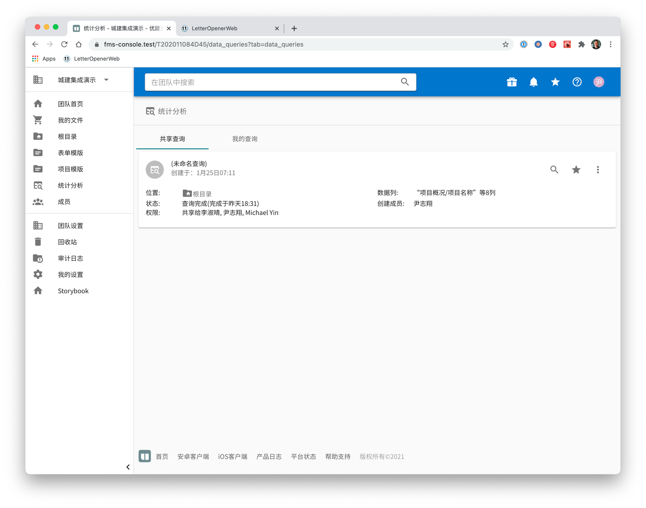The width and height of the screenshot is (646, 508).
Task: Switch to 我的查询 tab
Action: click(x=245, y=139)
